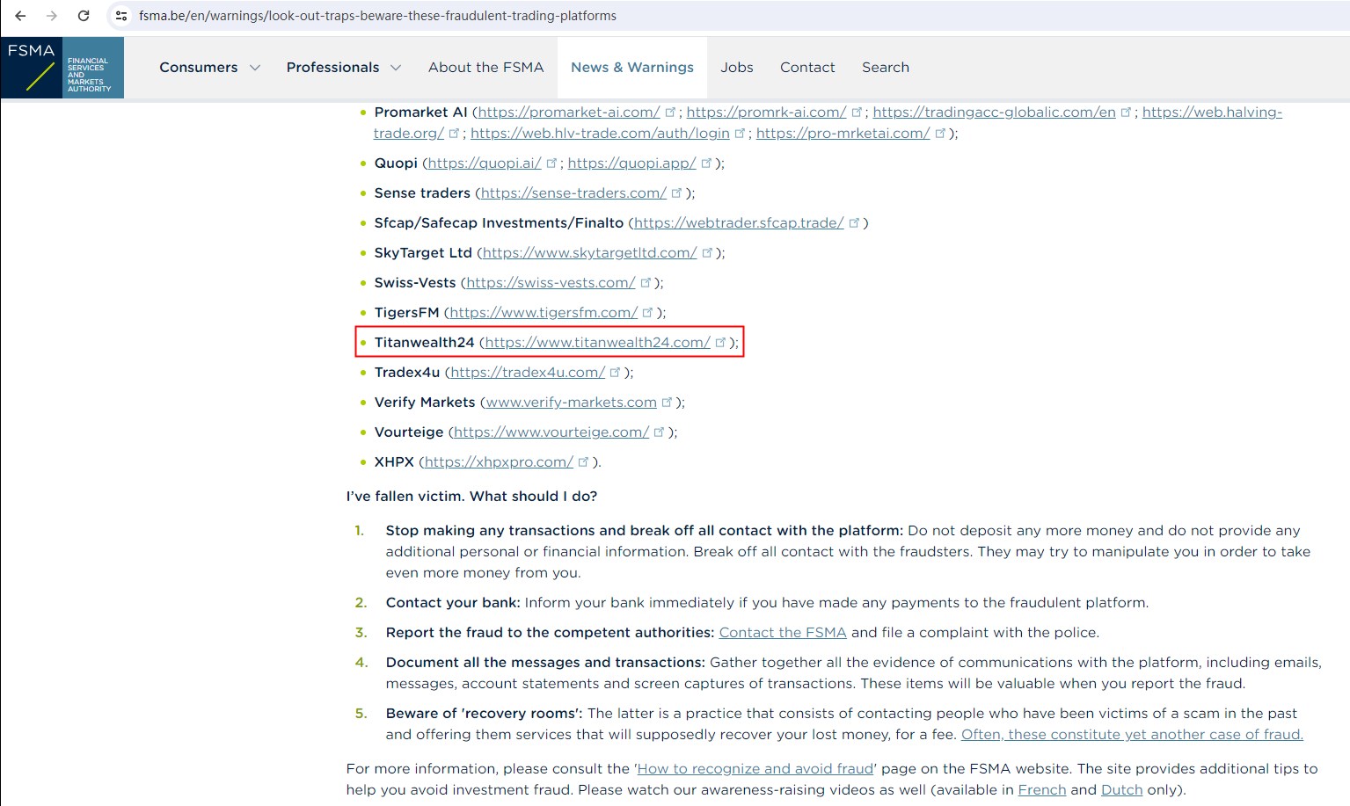Open the sense-traders.com link
The height and width of the screenshot is (806, 1350).
click(573, 193)
